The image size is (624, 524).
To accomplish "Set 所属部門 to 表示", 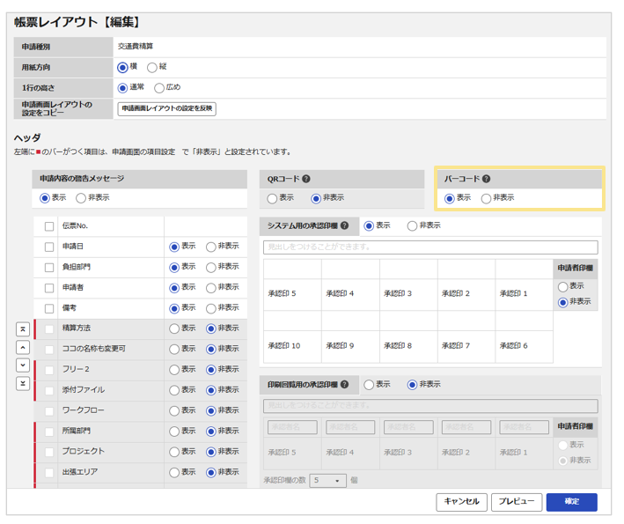I will [174, 432].
